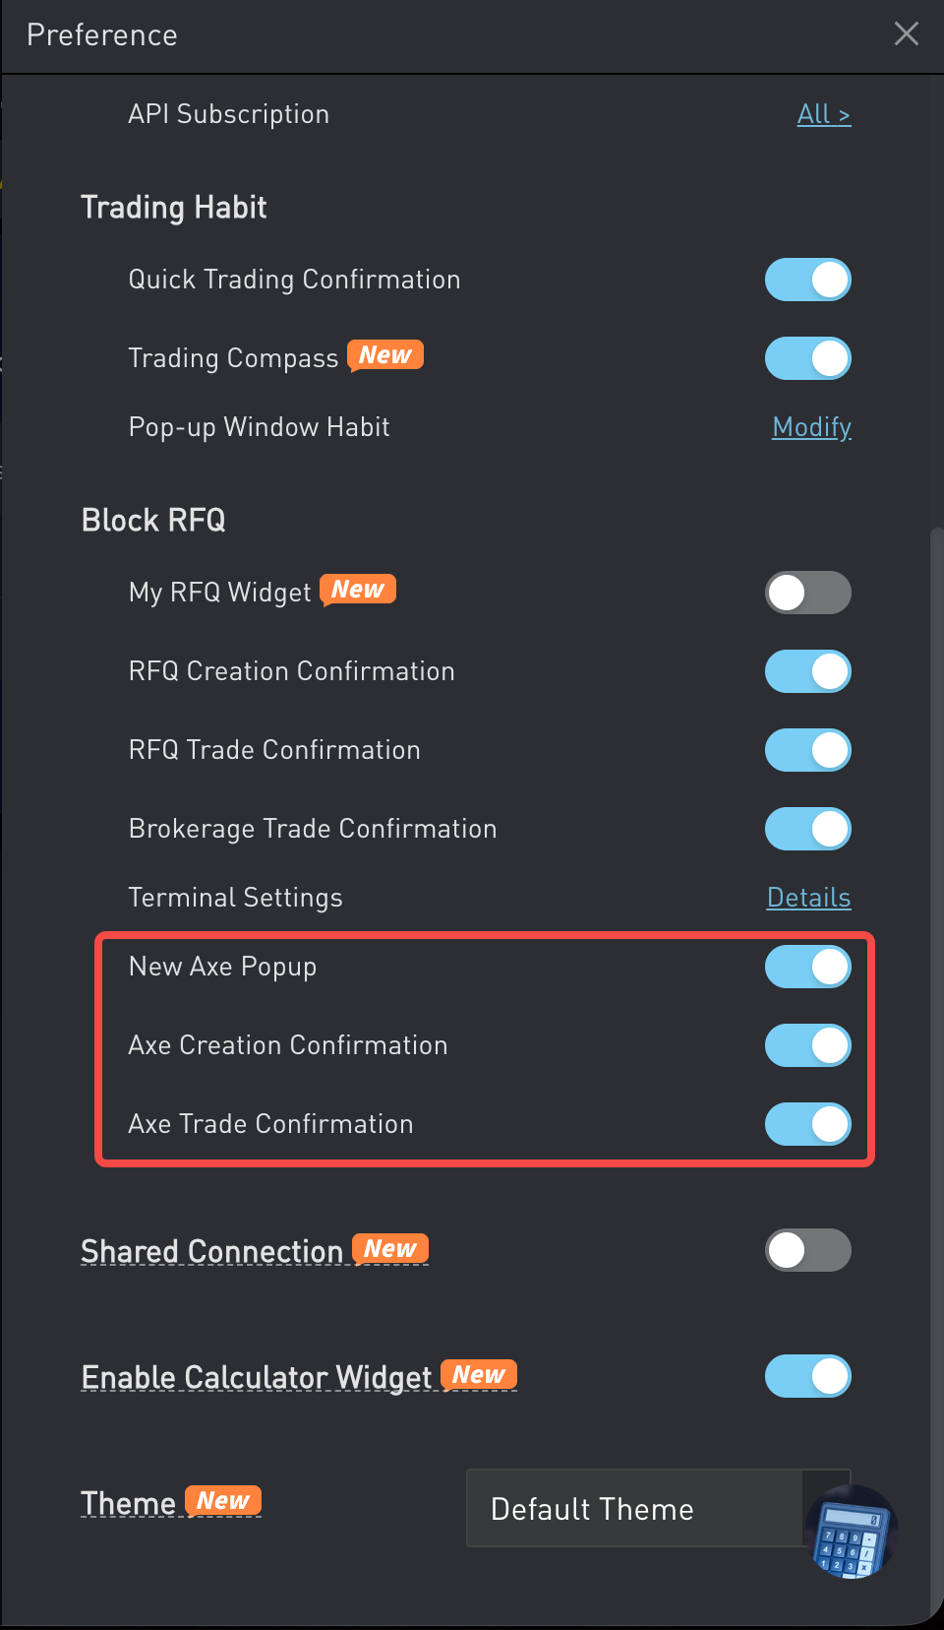Turn off Enable Calculator Widget toggle

tap(807, 1376)
